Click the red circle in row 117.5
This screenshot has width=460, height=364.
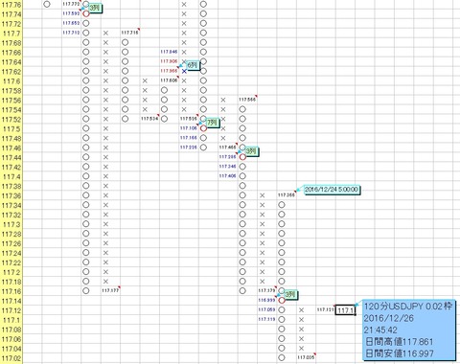coord(203,128)
